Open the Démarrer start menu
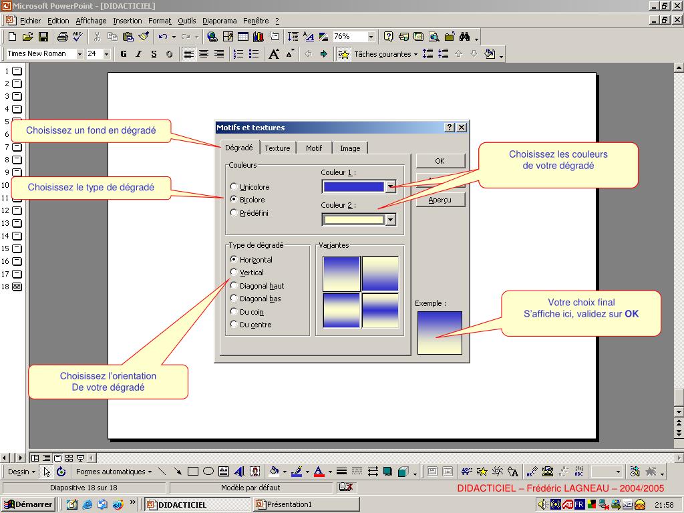This screenshot has height=513, width=684. tap(28, 504)
